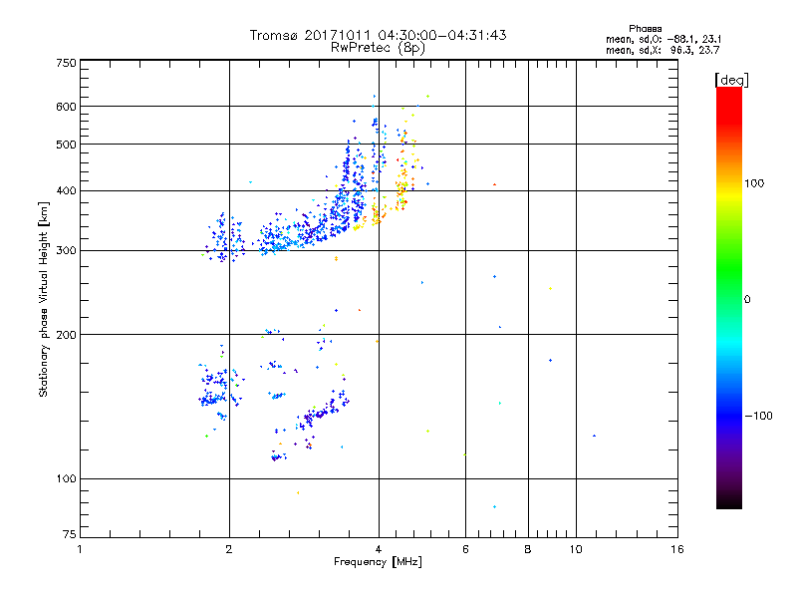The image size is (797, 598).
Task: Click the y-axis '500' tick label
Action: [x=66, y=145]
